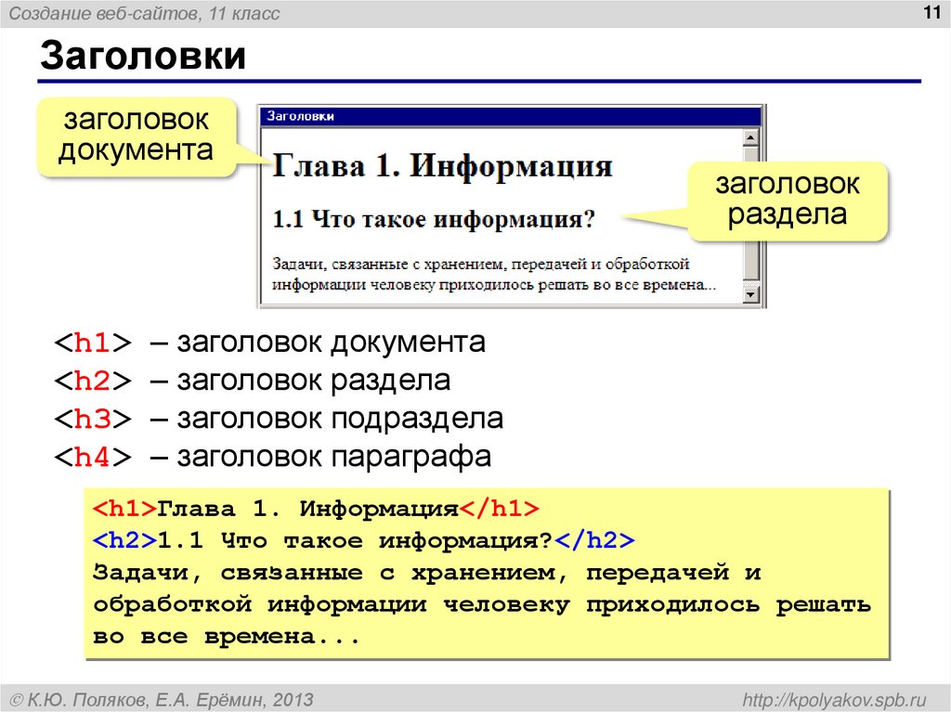
Task: Click the heading Глава 1. Информация in the preview
Action: click(441, 166)
